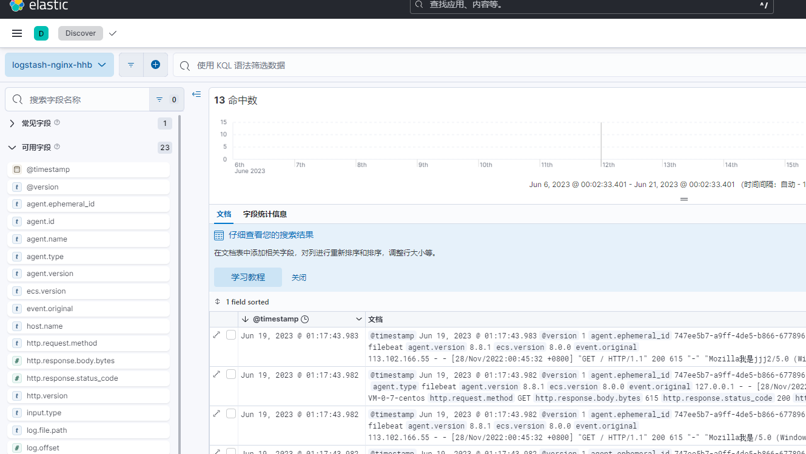This screenshot has height=454, width=806.
Task: Switch to the 字段统计信息 tab
Action: (x=265, y=214)
